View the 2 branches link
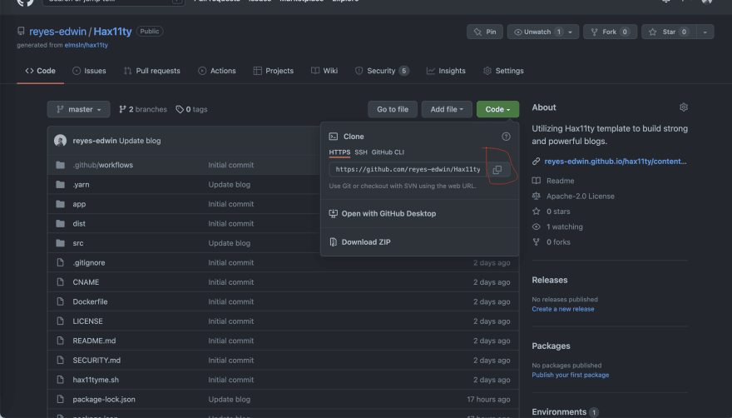732x418 pixels. [143, 109]
